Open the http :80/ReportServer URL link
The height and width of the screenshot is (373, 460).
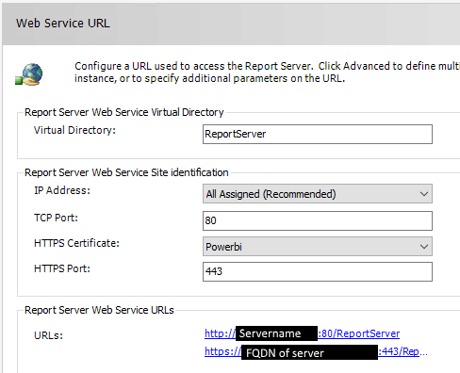(302, 333)
